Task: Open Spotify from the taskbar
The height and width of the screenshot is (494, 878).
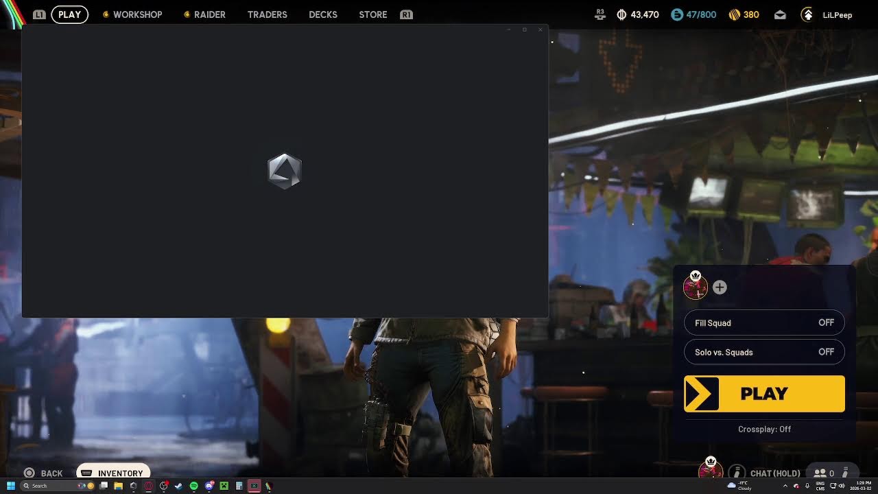Action: 194,486
